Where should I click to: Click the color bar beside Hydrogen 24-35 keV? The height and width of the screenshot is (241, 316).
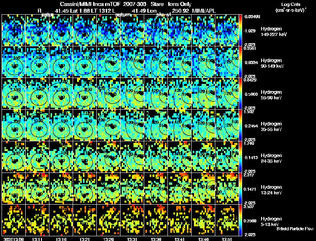point(240,157)
